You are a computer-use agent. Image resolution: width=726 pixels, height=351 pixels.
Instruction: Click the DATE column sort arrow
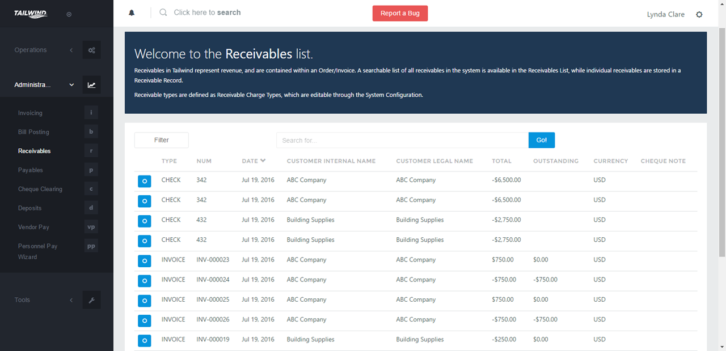point(264,161)
